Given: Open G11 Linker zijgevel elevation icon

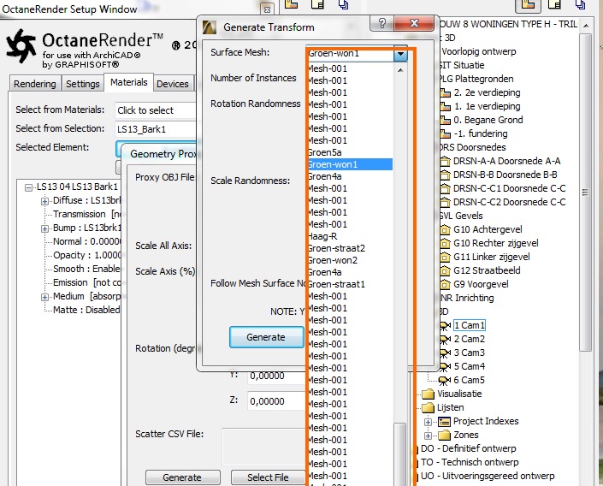Looking at the screenshot, I should coord(445,257).
